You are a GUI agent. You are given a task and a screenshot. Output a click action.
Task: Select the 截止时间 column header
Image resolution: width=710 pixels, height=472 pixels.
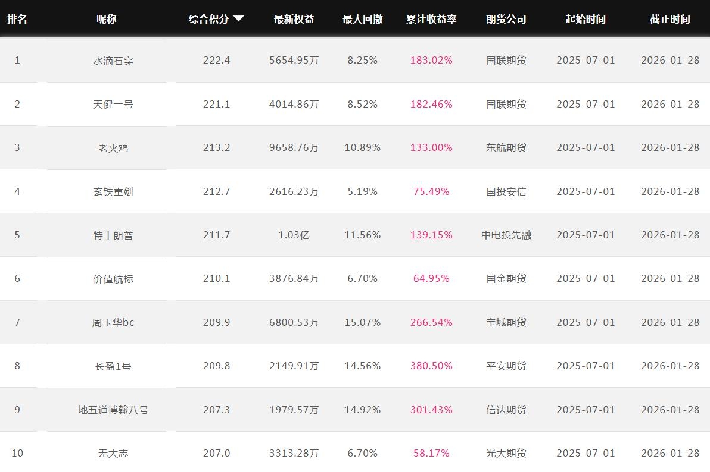tap(669, 19)
